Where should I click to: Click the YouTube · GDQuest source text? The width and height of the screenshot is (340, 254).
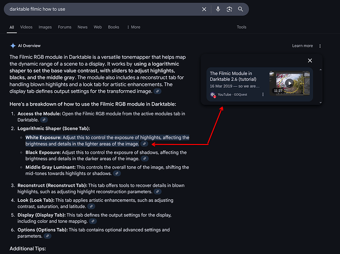233,95
